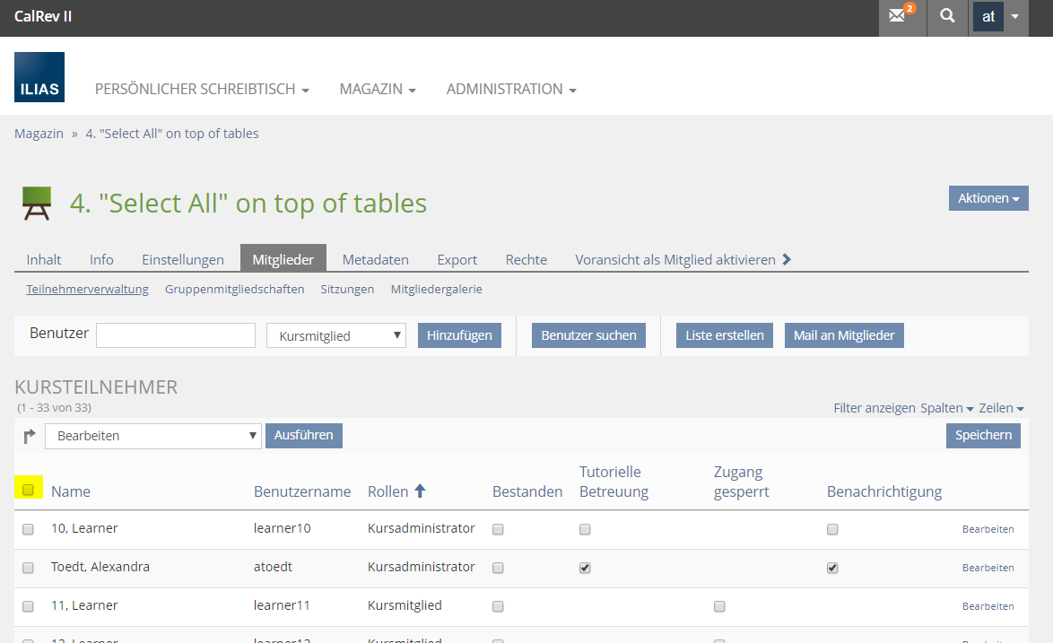Click the Benutzer suchen button
The image size is (1053, 643).
[x=588, y=335]
